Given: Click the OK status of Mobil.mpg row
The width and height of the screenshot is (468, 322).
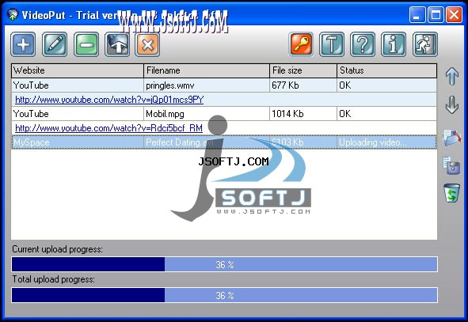Looking at the screenshot, I should pyautogui.click(x=387, y=114).
